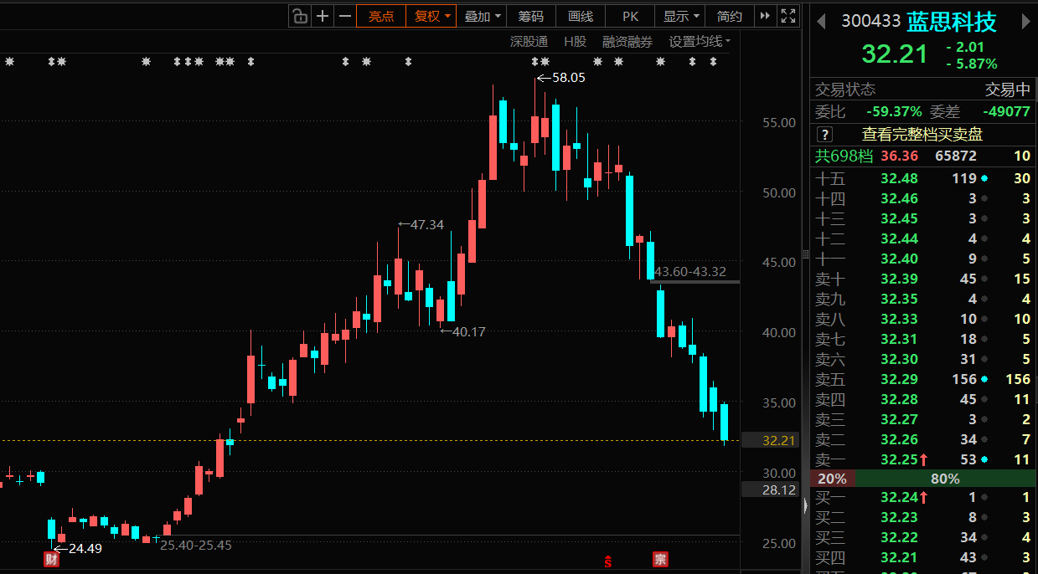
Task: Open the 复权 adjustment dropdown
Action: [x=432, y=16]
